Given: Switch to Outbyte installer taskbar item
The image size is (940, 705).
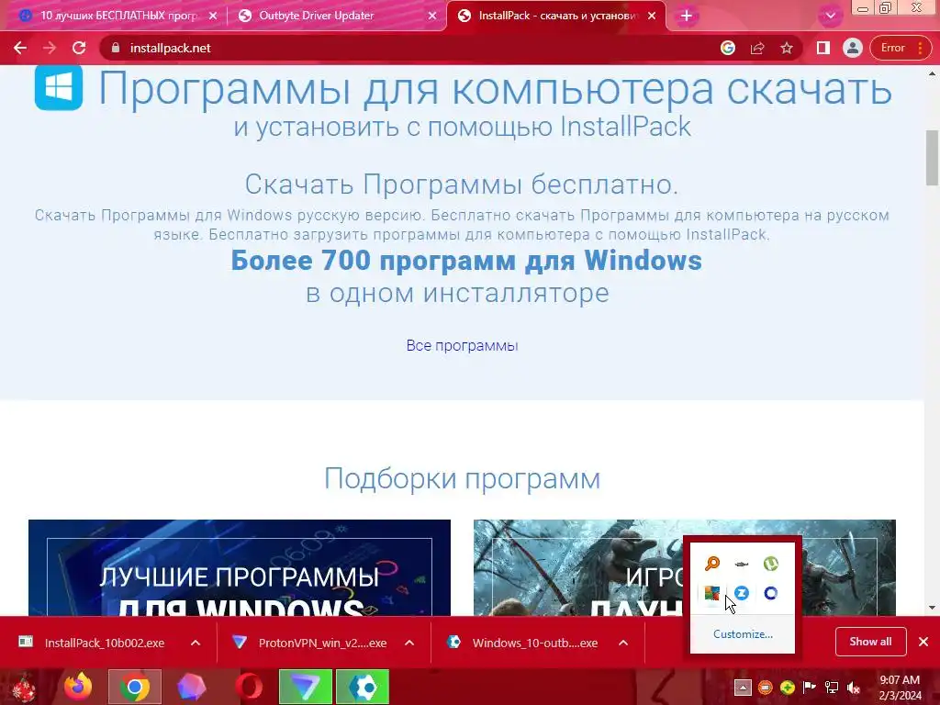Looking at the screenshot, I should (363, 687).
